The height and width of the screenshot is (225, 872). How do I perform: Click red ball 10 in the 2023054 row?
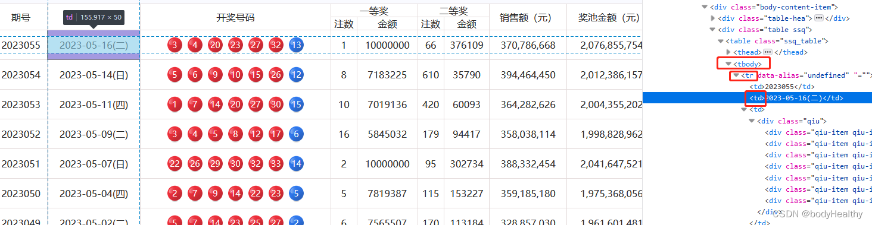(235, 75)
